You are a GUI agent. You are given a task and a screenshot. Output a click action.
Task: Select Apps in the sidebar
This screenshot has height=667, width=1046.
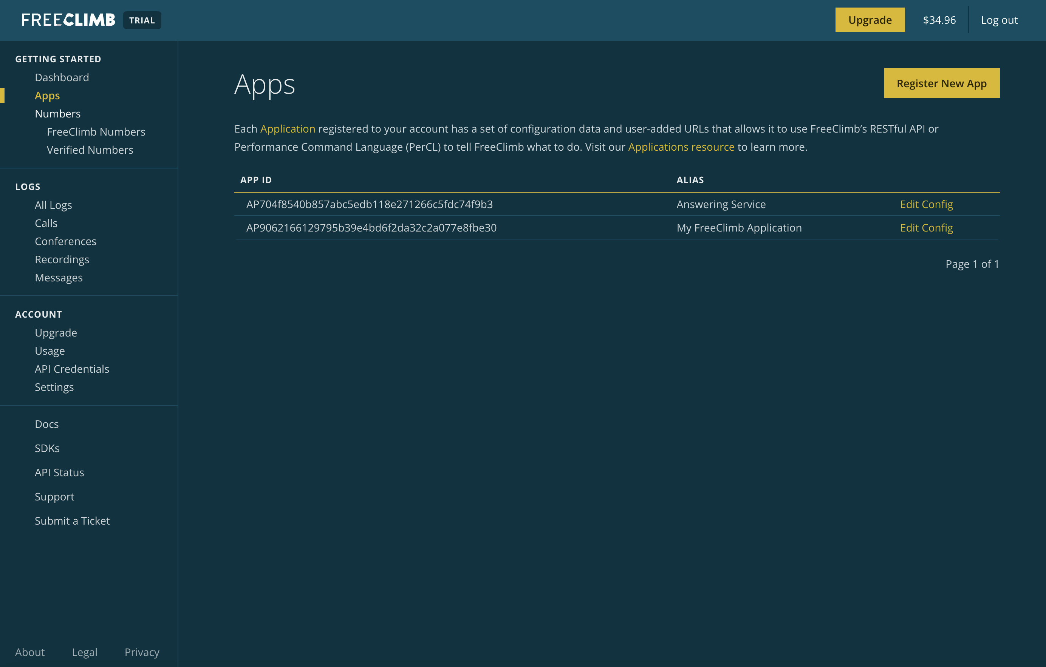[47, 96]
